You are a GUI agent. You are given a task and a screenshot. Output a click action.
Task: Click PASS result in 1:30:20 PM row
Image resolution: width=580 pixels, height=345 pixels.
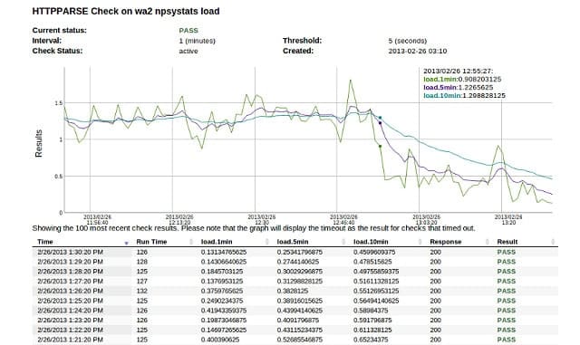[507, 253]
